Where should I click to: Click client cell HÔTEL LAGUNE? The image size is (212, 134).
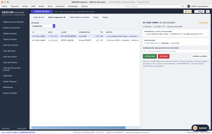coord(67,40)
